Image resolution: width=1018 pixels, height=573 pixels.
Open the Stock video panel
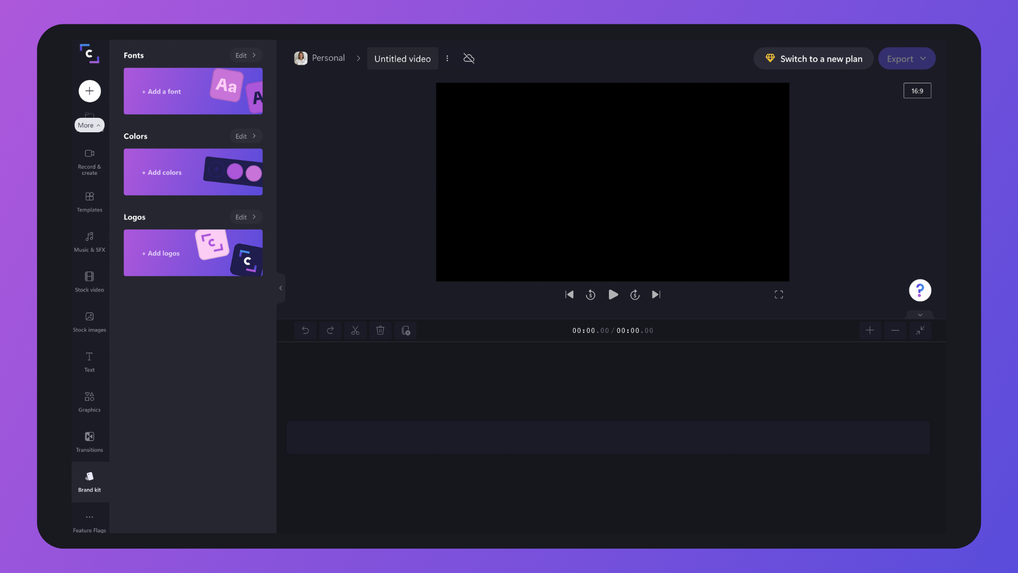pyautogui.click(x=89, y=282)
